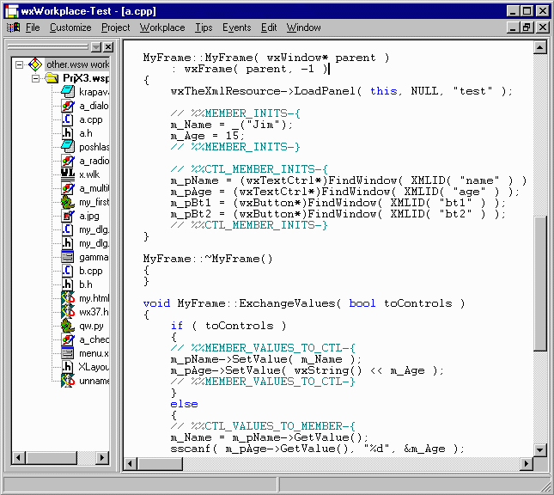Open the Customize menu
Viewport: 554px width, 495px height.
pyautogui.click(x=70, y=27)
